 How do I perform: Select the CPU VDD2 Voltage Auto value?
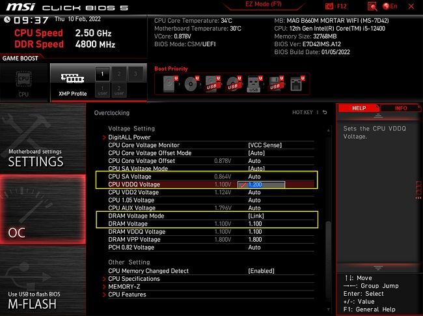tap(254, 192)
